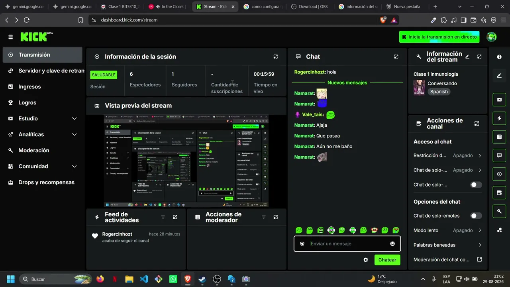Expand the Acciones de canal panel
The width and height of the screenshot is (510, 287).
(x=477, y=124)
